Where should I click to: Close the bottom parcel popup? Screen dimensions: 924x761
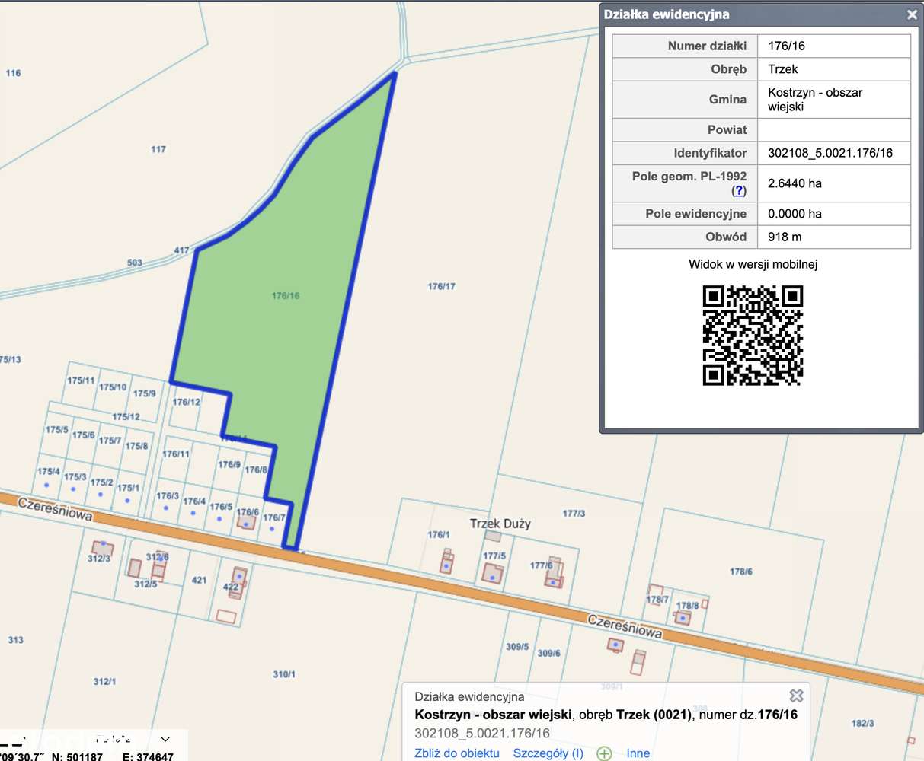tap(796, 696)
